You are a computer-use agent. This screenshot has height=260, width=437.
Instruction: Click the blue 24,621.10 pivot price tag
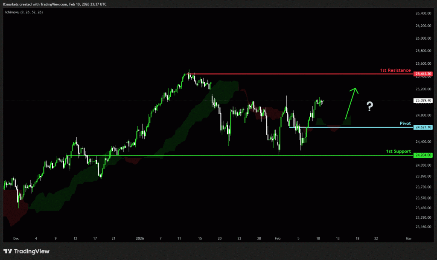pos(423,127)
